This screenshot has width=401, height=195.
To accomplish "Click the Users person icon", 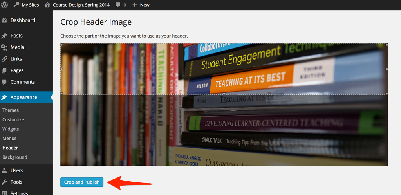I will (x=4, y=170).
